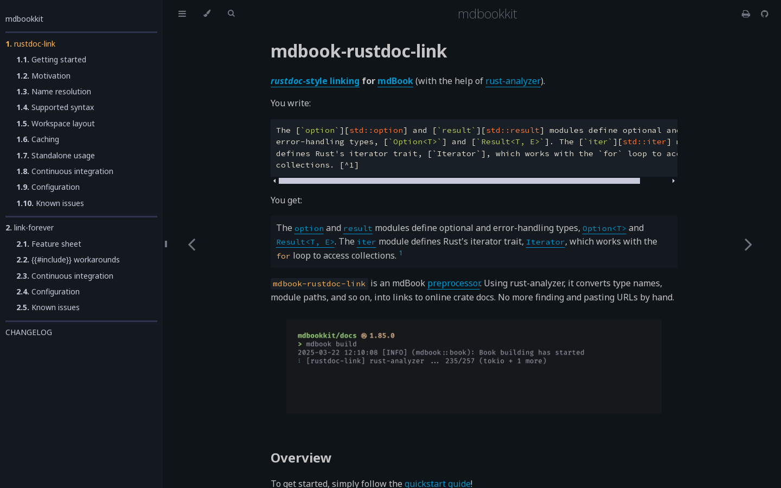The image size is (781, 488).
Task: Follow the preprocessor link
Action: point(453,283)
